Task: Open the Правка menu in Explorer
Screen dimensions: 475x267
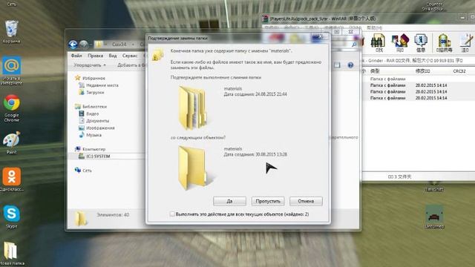Action: pyautogui.click(x=96, y=56)
